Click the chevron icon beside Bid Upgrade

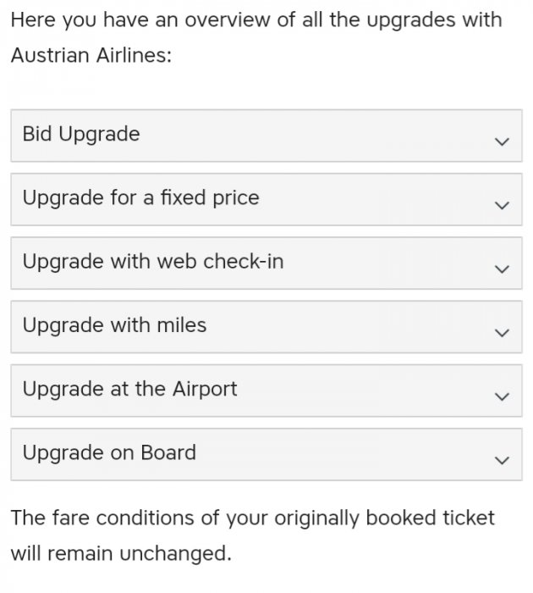[x=502, y=141]
